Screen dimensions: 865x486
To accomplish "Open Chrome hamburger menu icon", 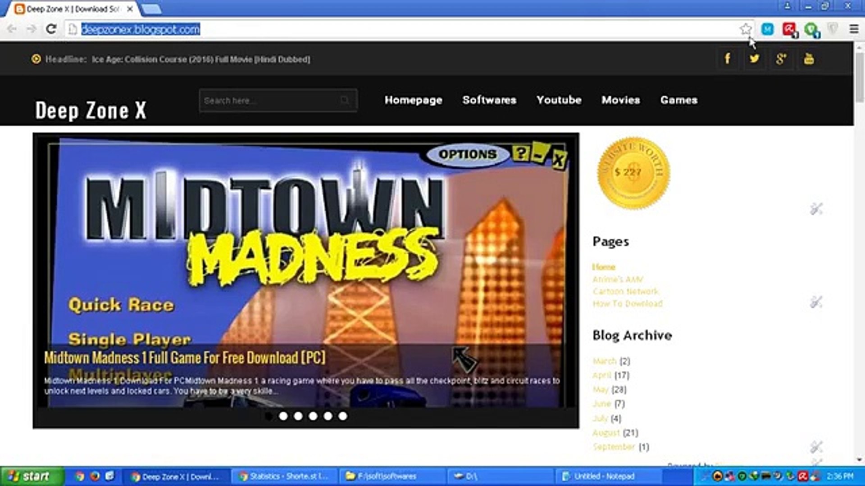I will [853, 29].
